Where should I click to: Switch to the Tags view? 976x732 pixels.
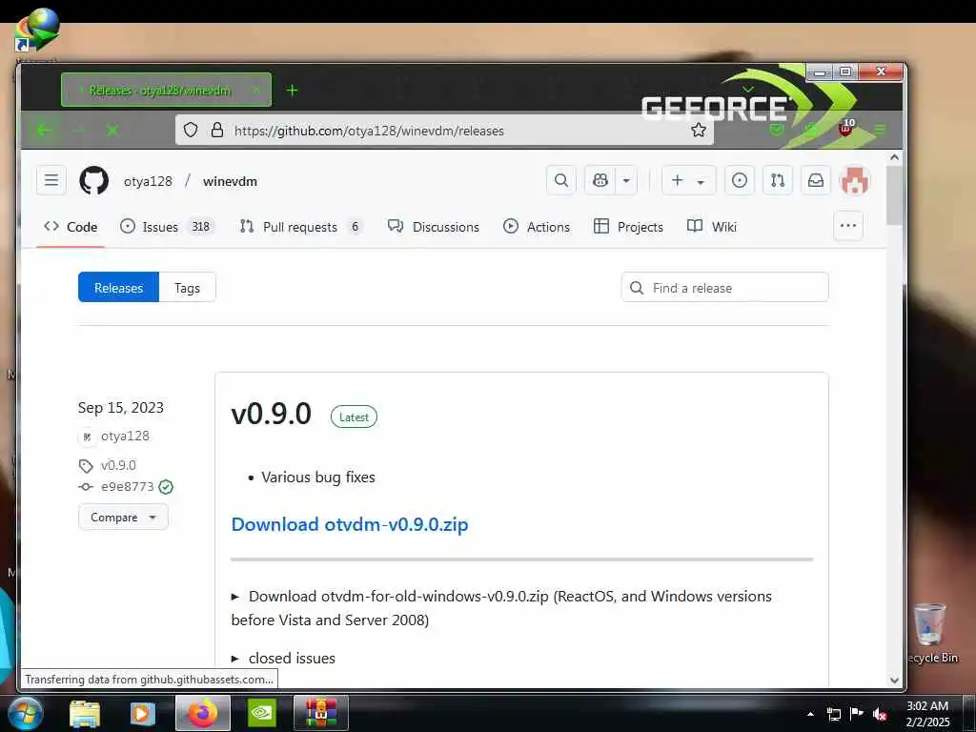point(187,288)
